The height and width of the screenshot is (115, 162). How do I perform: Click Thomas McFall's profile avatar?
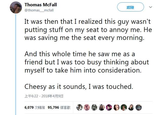pos(16,8)
